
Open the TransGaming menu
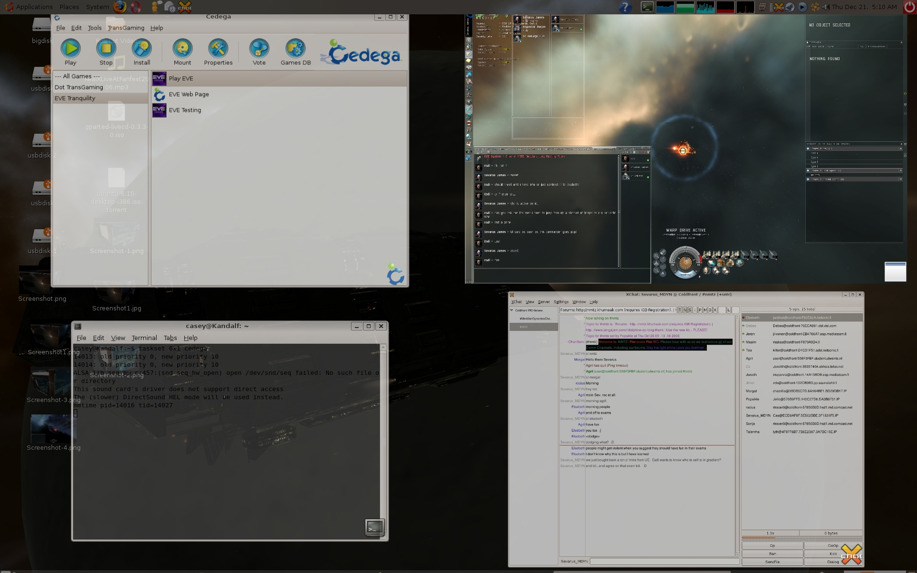pos(126,28)
